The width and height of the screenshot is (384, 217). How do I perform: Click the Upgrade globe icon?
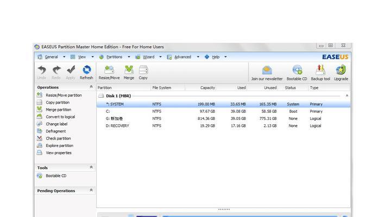[341, 70]
